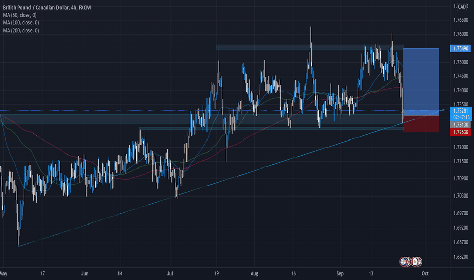The height and width of the screenshot is (280, 474).
Task: Click the blue 1.75490 take-profit price label
Action: tap(460, 48)
